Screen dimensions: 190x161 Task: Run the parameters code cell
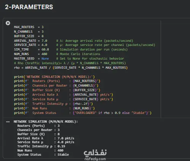8,23
